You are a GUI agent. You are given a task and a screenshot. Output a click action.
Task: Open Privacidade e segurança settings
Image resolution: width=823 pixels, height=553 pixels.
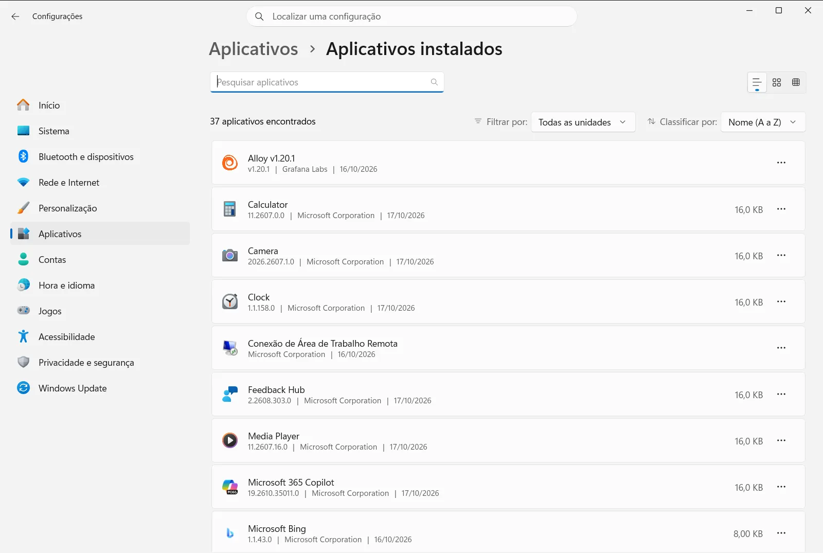click(x=100, y=363)
